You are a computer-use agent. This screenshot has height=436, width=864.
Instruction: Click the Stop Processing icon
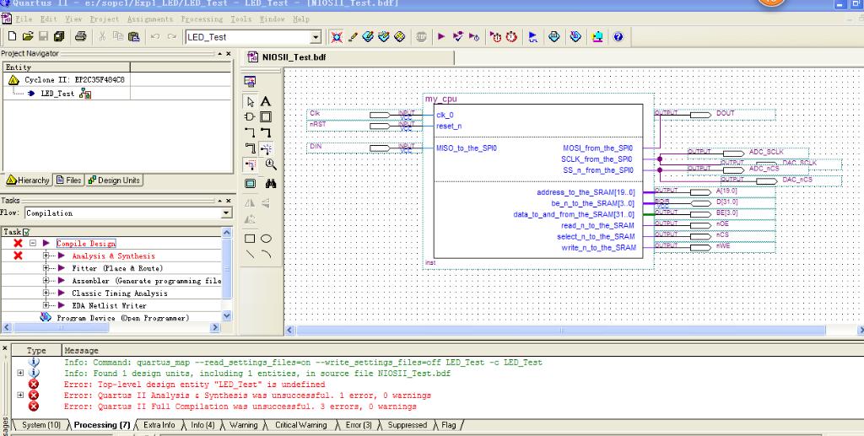422,37
